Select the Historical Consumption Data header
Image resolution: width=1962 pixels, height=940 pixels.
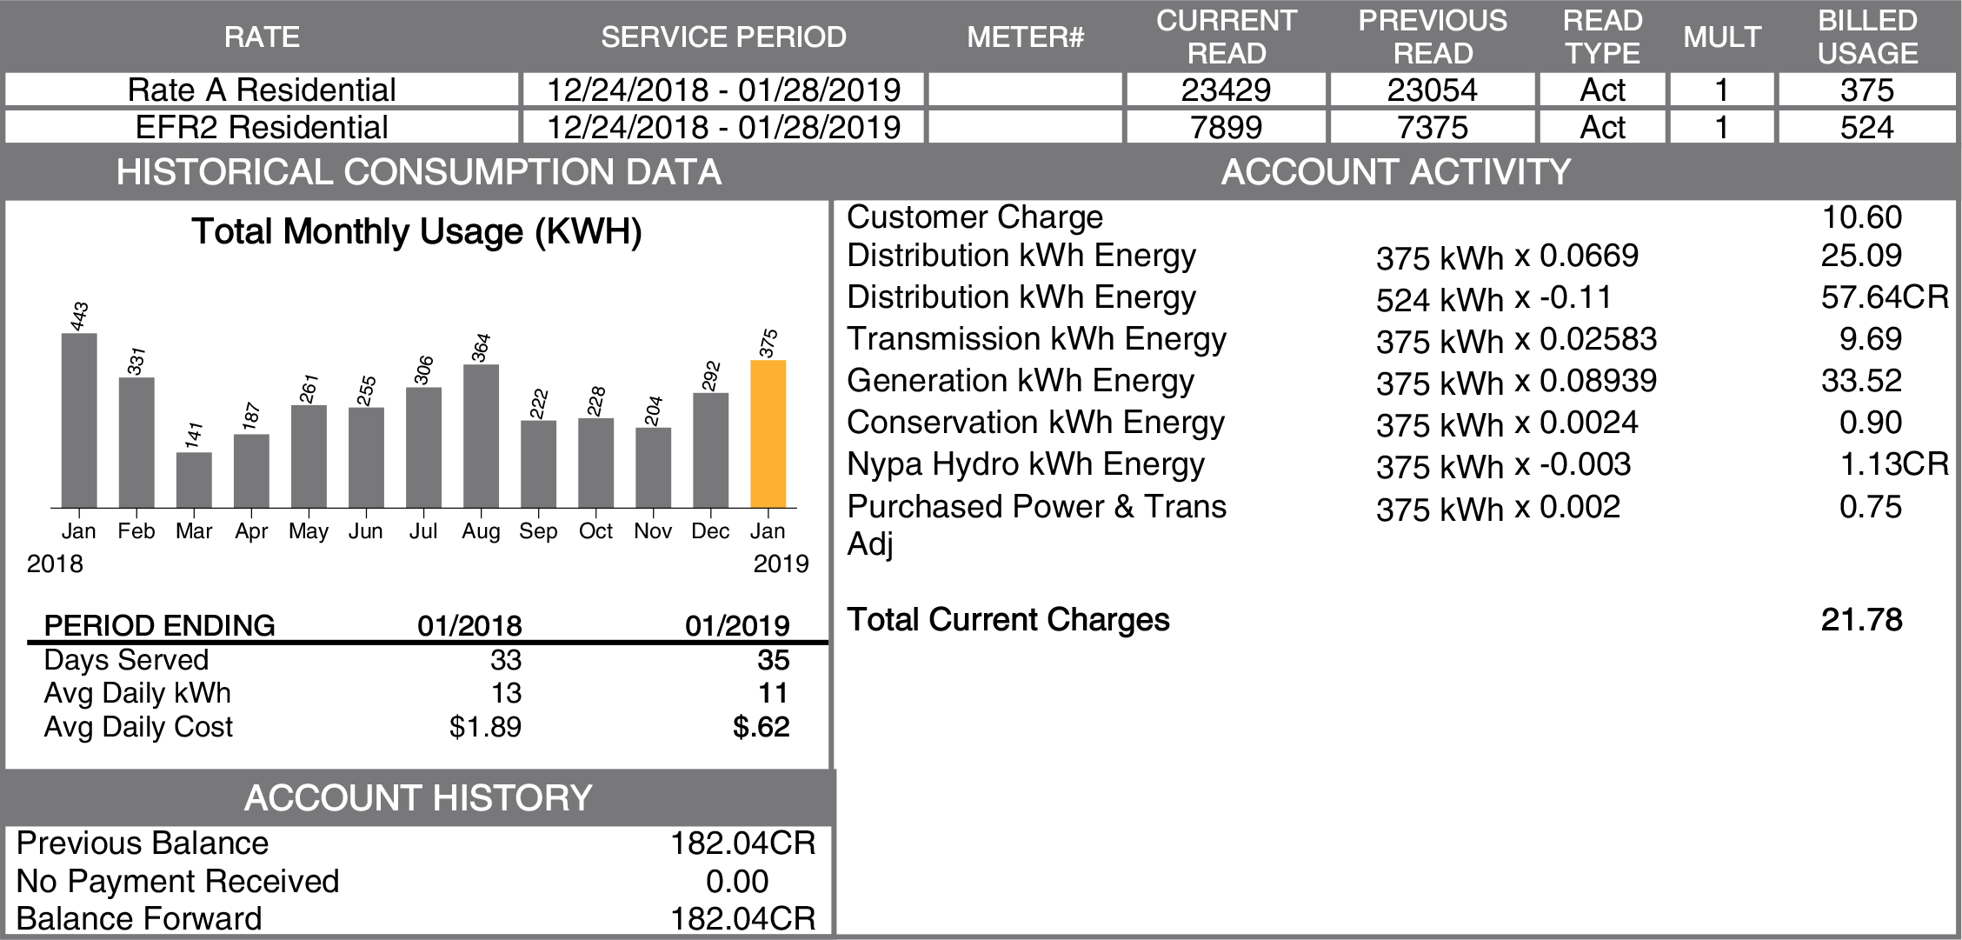point(418,172)
